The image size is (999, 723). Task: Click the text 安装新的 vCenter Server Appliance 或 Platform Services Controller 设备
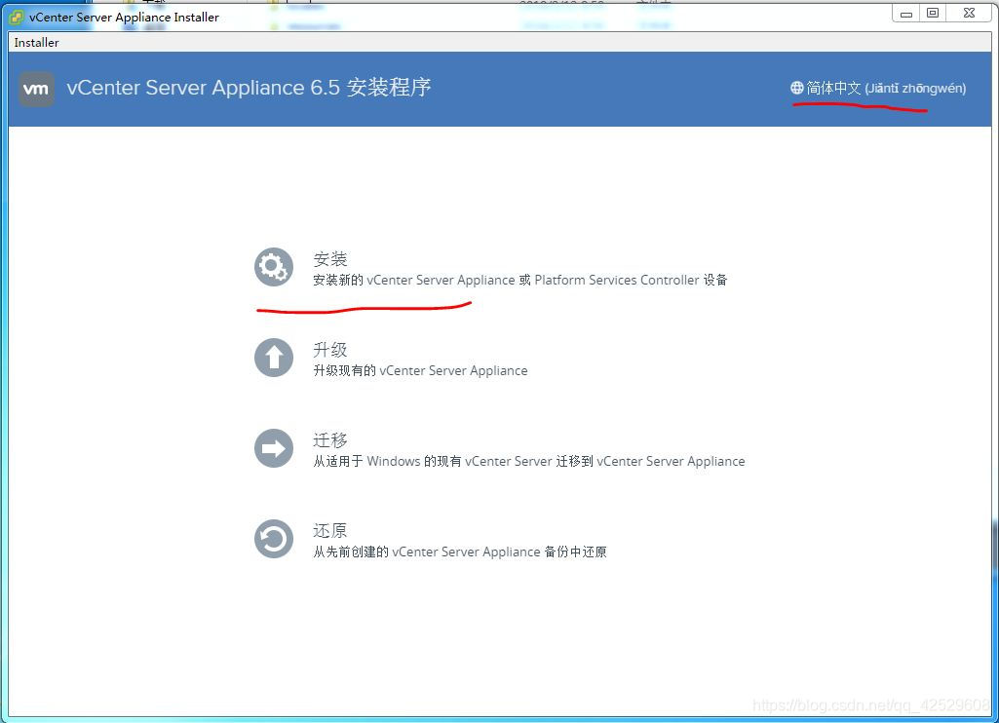[519, 281]
